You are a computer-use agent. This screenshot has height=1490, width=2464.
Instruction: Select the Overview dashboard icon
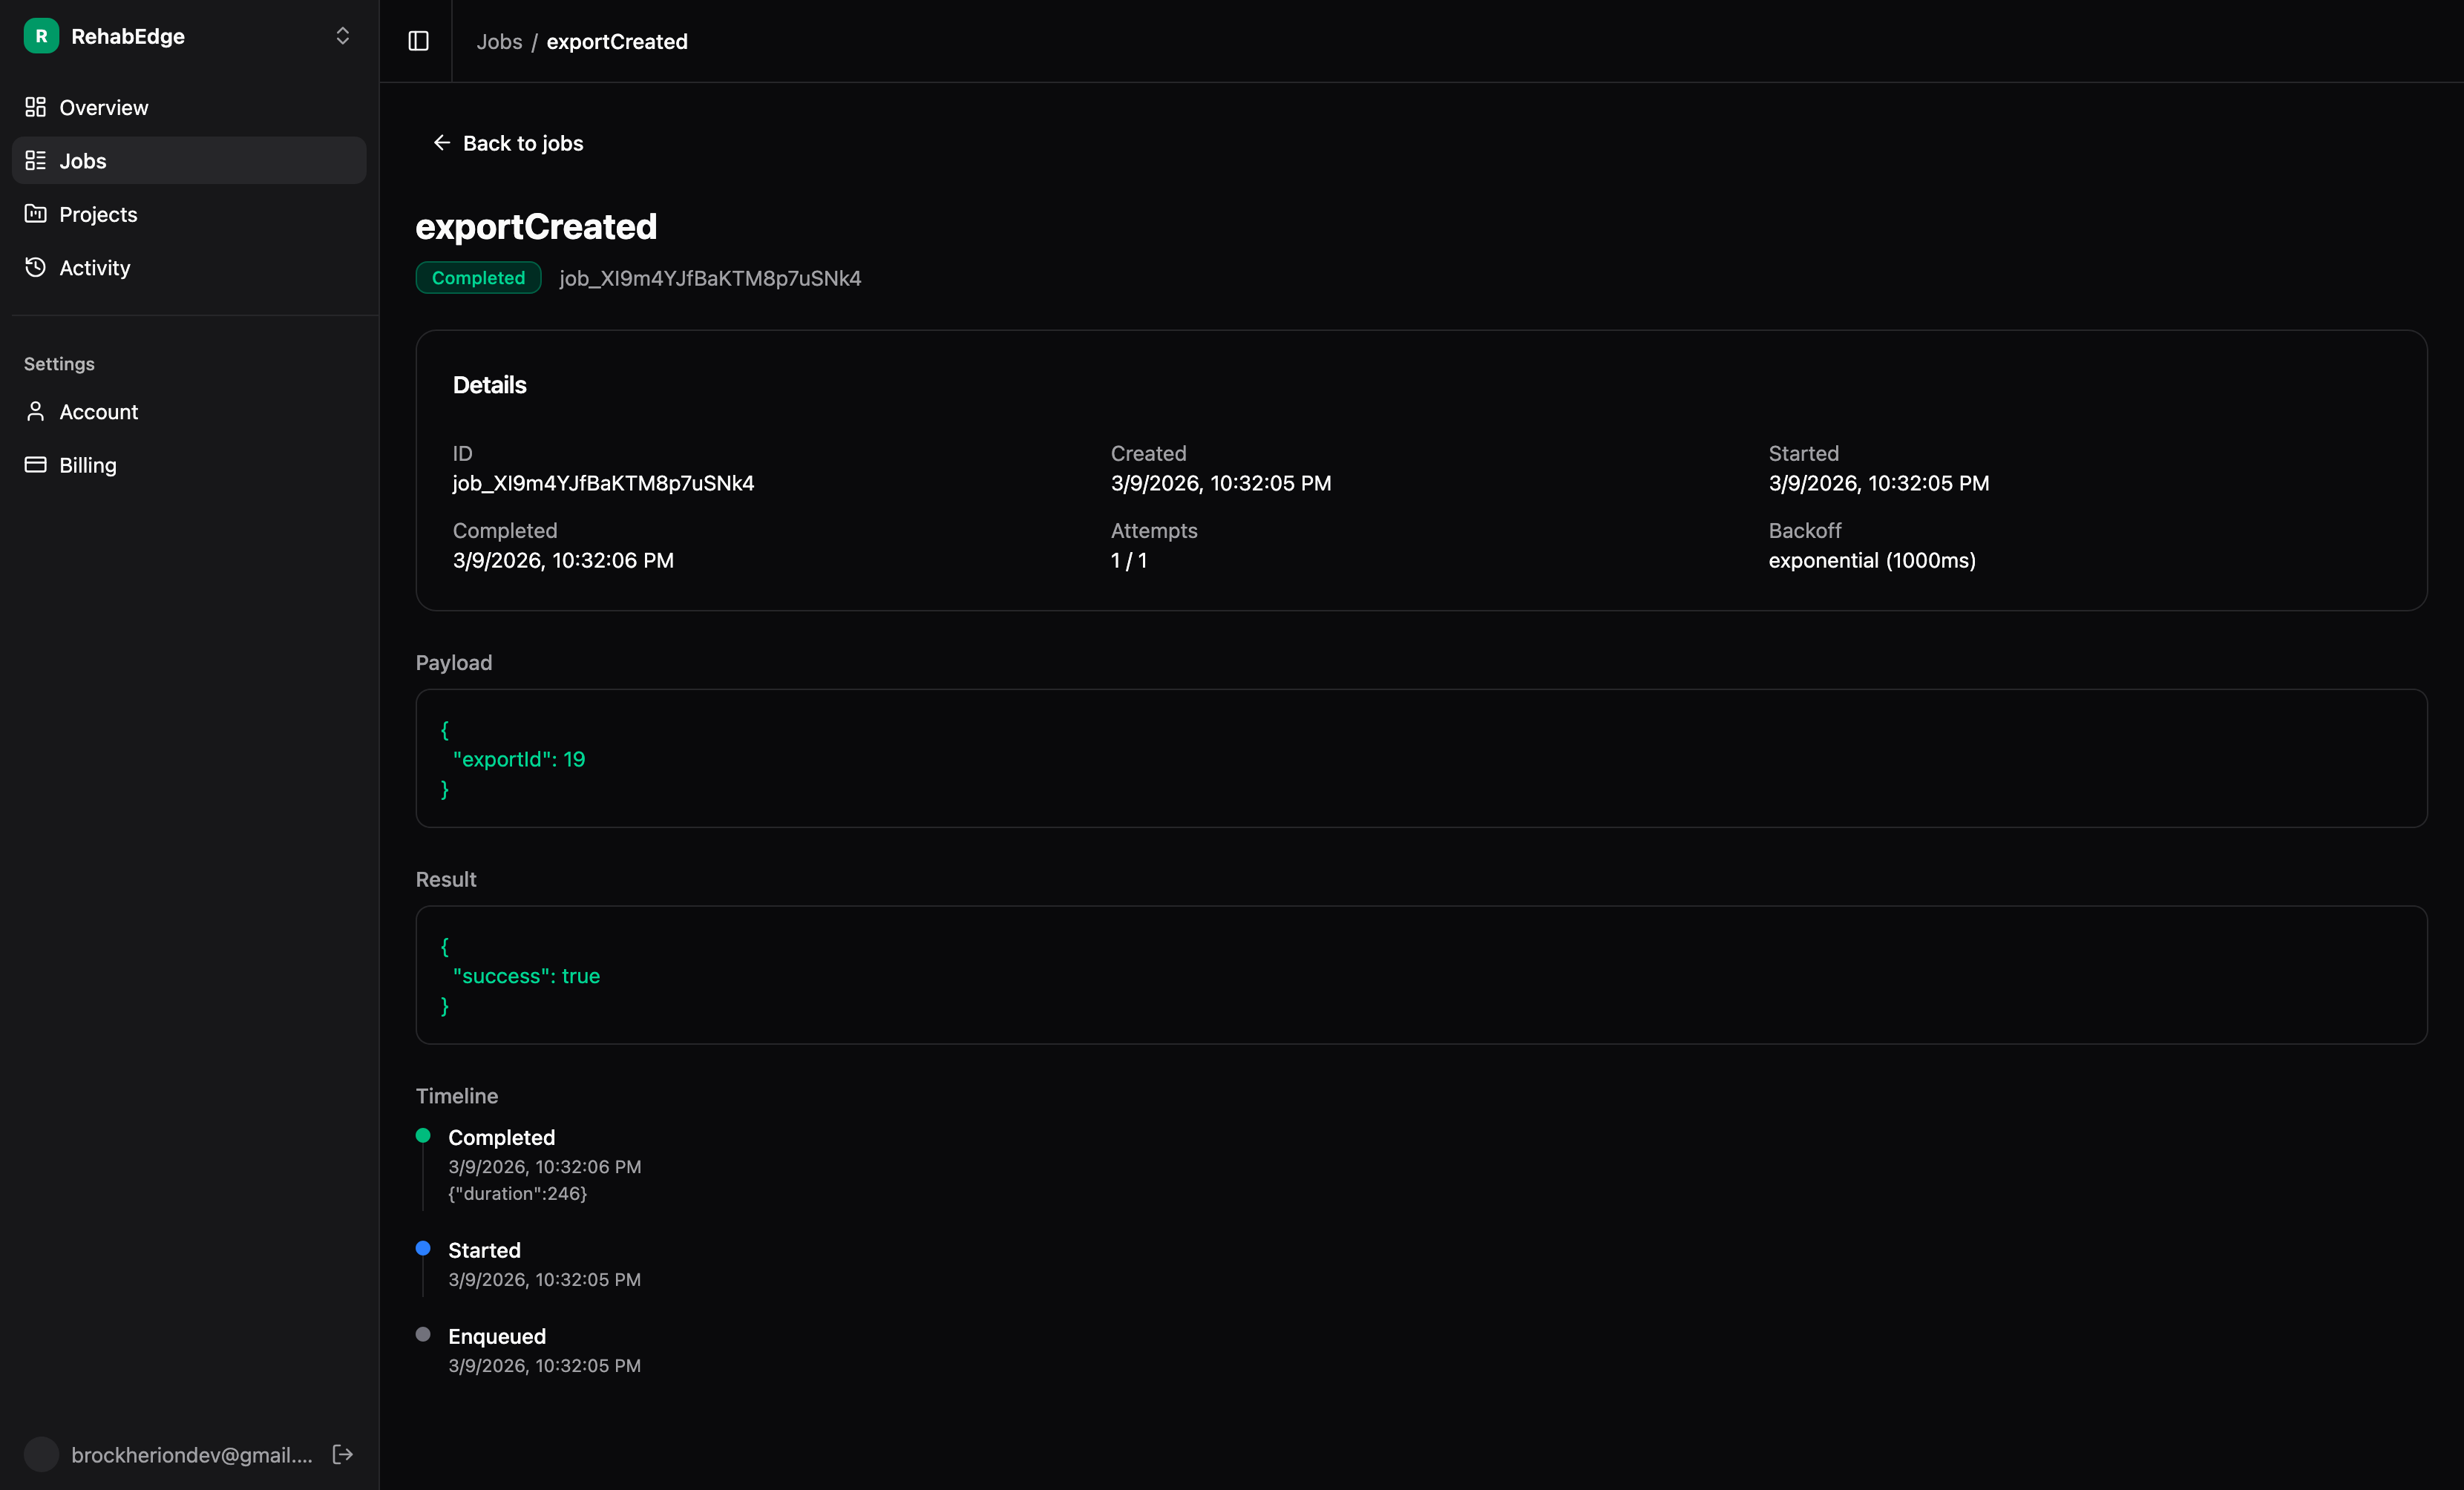click(35, 107)
